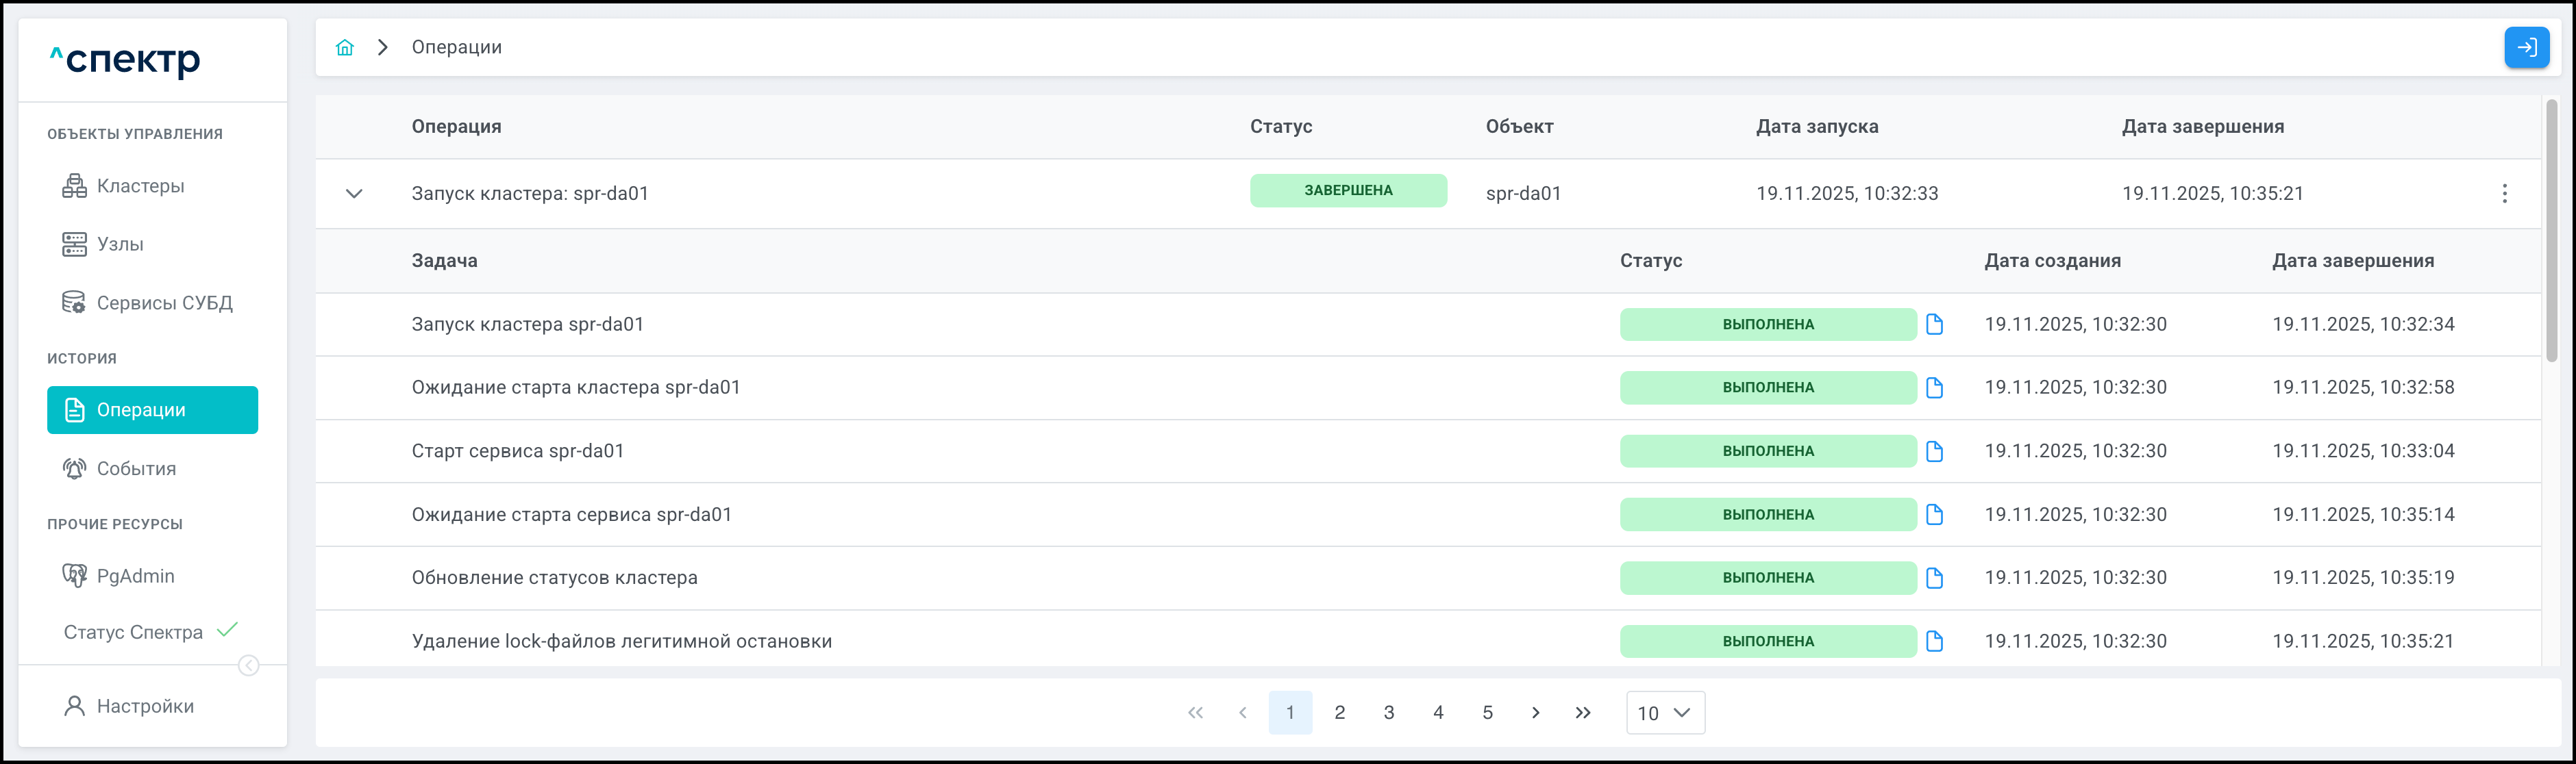Select the Операции menu item

coord(152,411)
